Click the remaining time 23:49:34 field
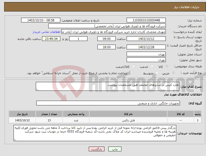This screenshot has height=156, width=206. click(x=51, y=39)
